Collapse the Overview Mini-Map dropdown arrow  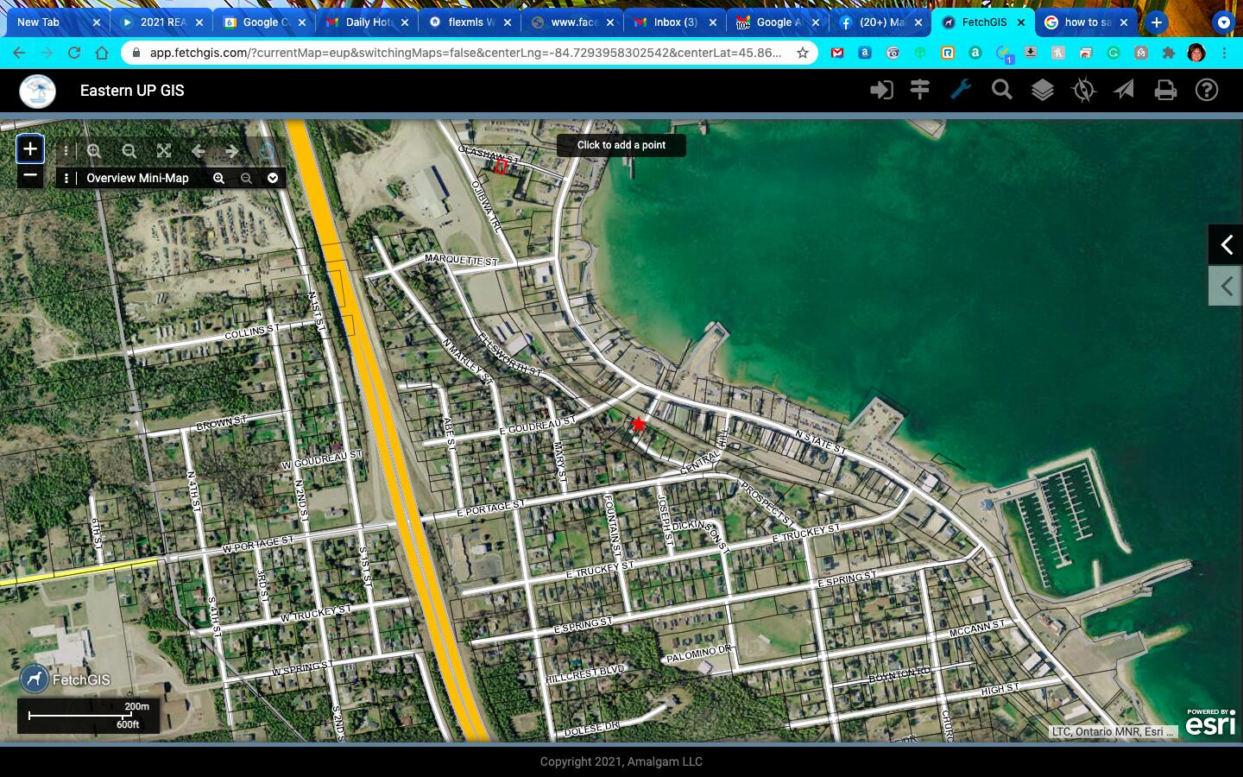tap(273, 178)
